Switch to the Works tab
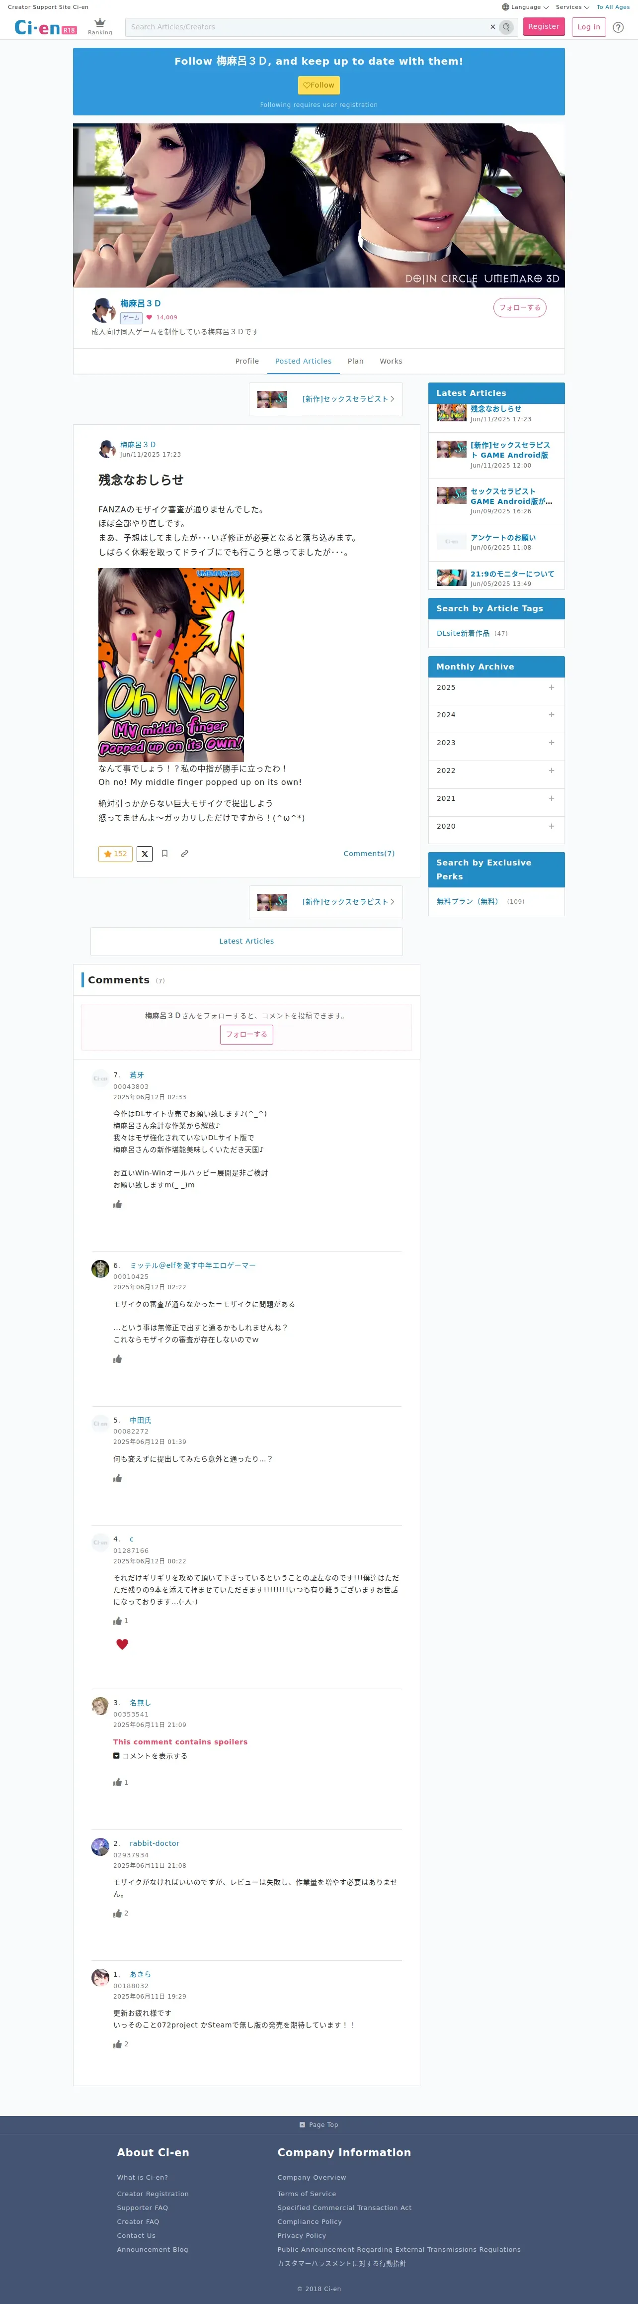This screenshot has height=2304, width=638. (391, 361)
